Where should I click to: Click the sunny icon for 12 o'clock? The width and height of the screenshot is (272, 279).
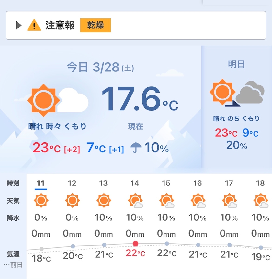point(72,200)
